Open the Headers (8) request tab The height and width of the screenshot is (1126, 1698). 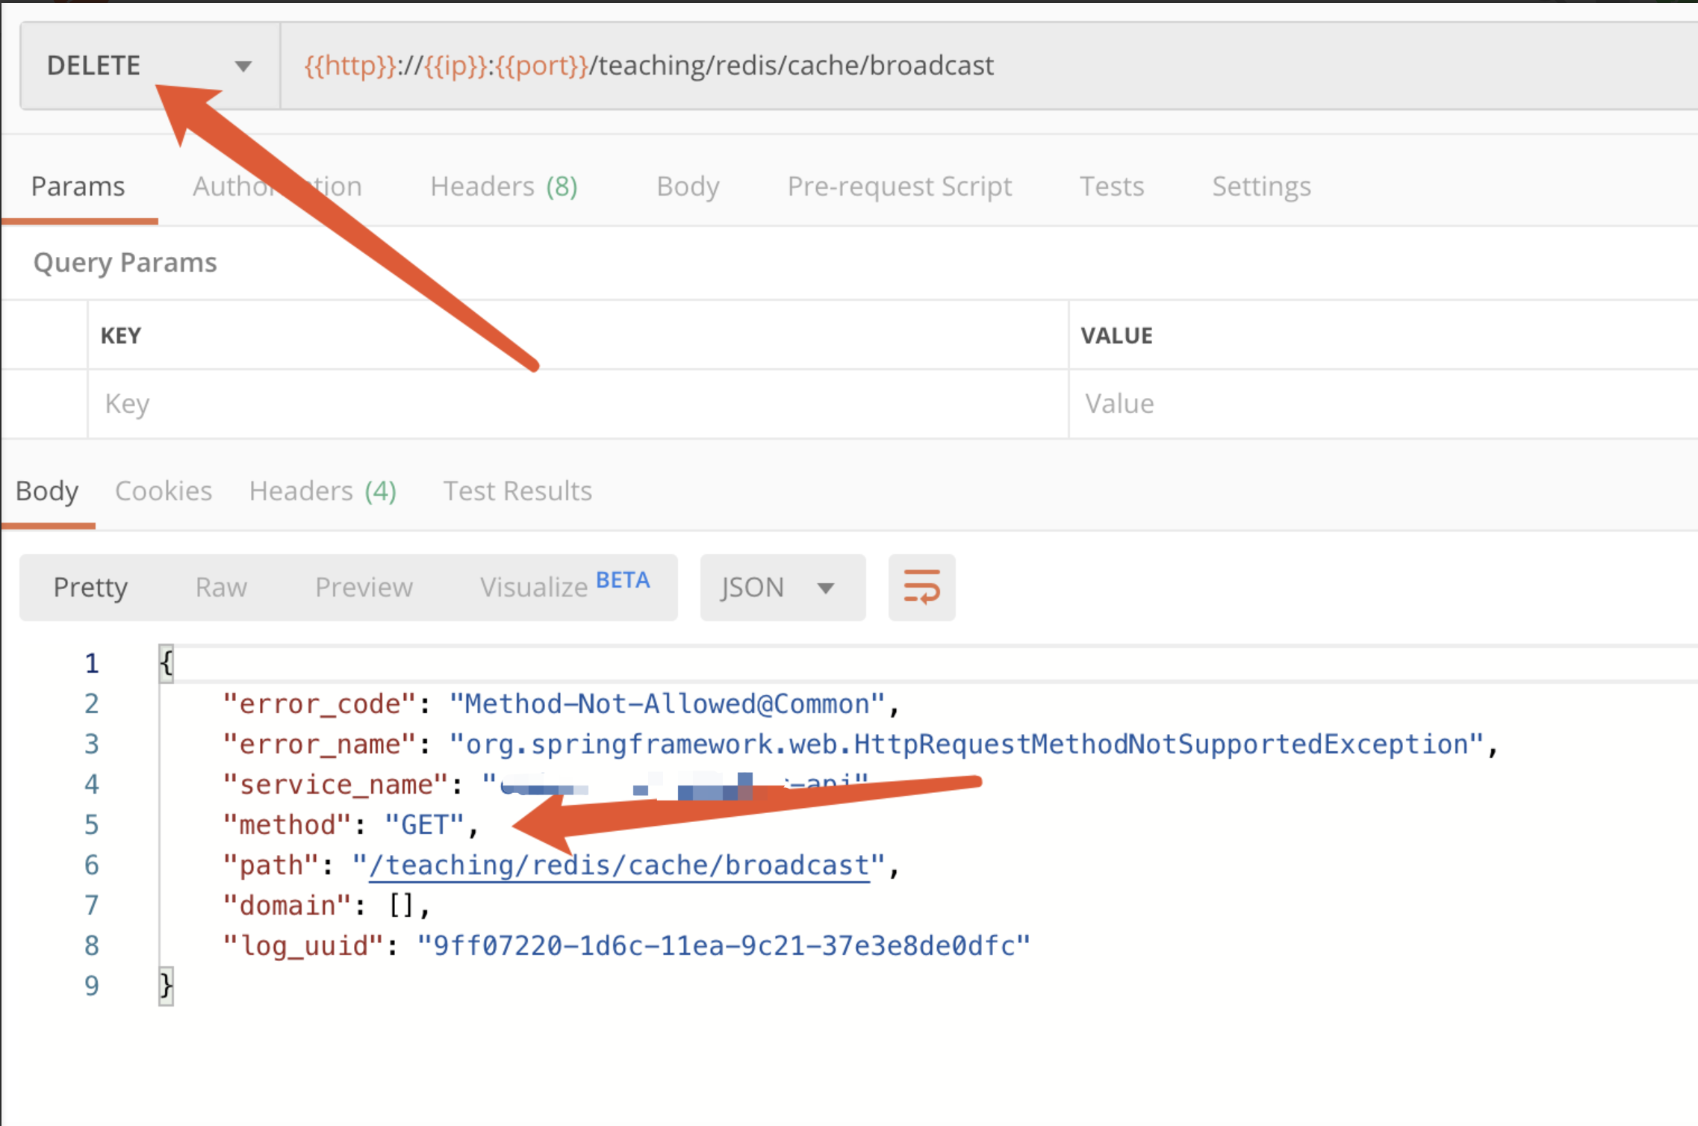[x=503, y=187]
